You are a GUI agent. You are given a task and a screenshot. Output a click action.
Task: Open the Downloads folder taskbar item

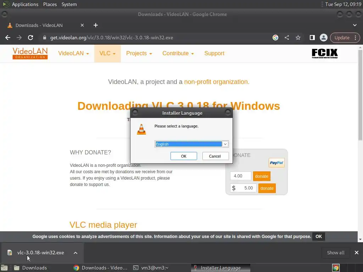point(30,268)
